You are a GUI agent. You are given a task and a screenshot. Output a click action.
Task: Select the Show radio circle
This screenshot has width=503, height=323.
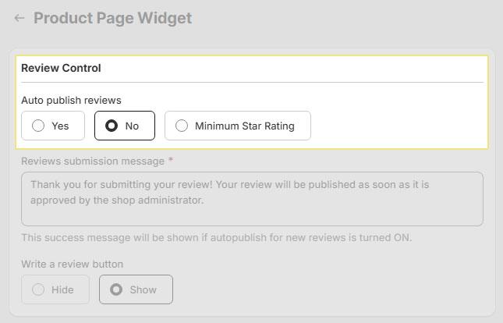[116, 289]
